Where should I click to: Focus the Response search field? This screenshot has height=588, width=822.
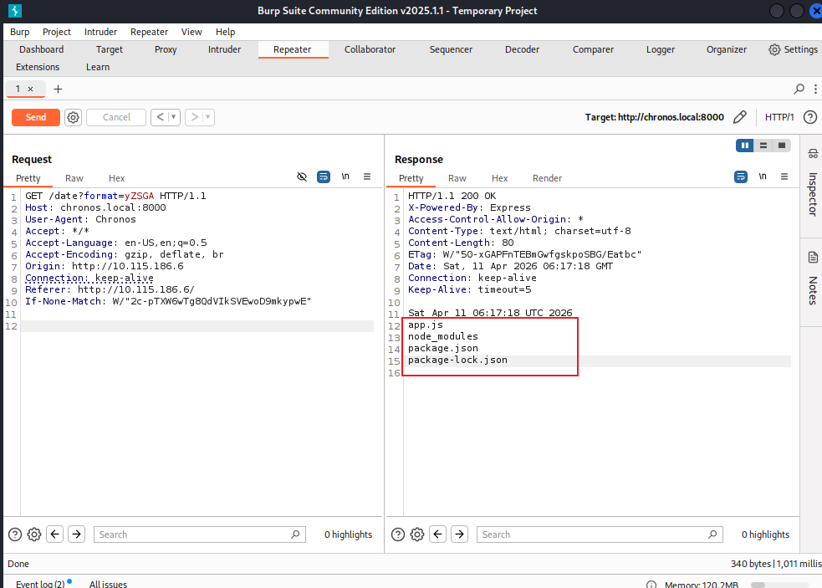coord(600,534)
